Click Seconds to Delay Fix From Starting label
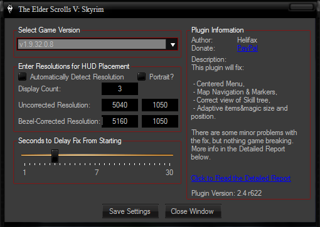320x227 pixels. [x=70, y=141]
